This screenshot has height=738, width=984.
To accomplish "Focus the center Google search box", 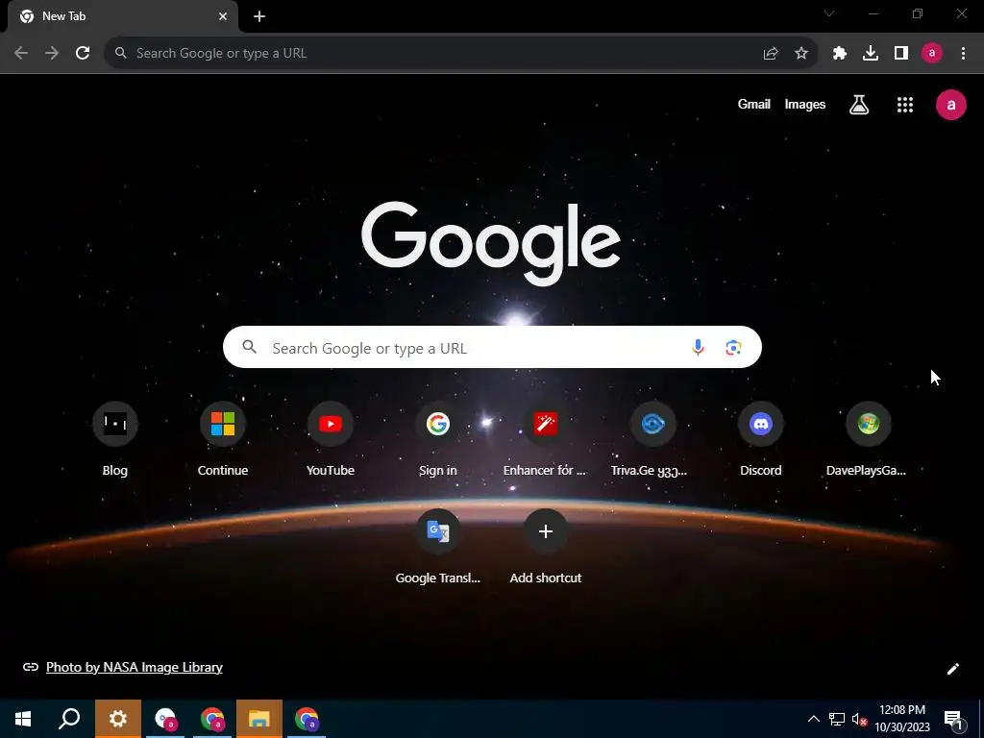I will (x=492, y=347).
